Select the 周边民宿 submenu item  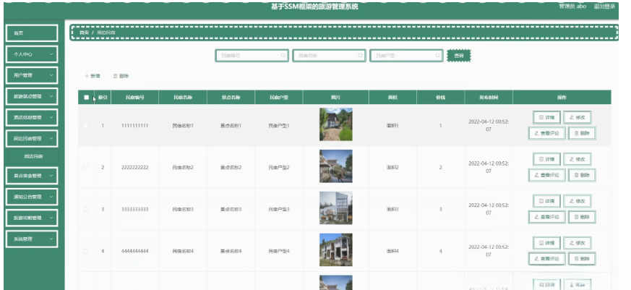(33, 156)
